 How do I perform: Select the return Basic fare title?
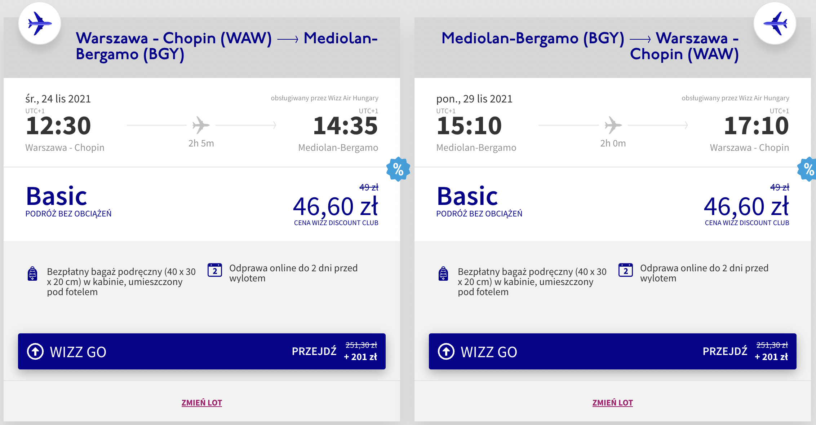pos(467,197)
